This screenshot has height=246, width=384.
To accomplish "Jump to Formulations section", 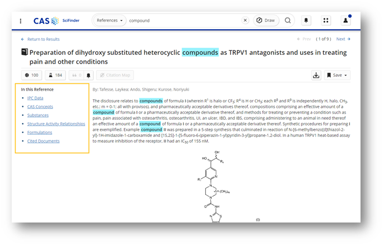I will (x=40, y=133).
